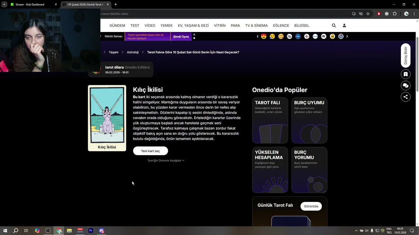This screenshot has height=235, width=419.
Task: Switch to Stream - Kick Dashboard tab
Action: coord(33,5)
